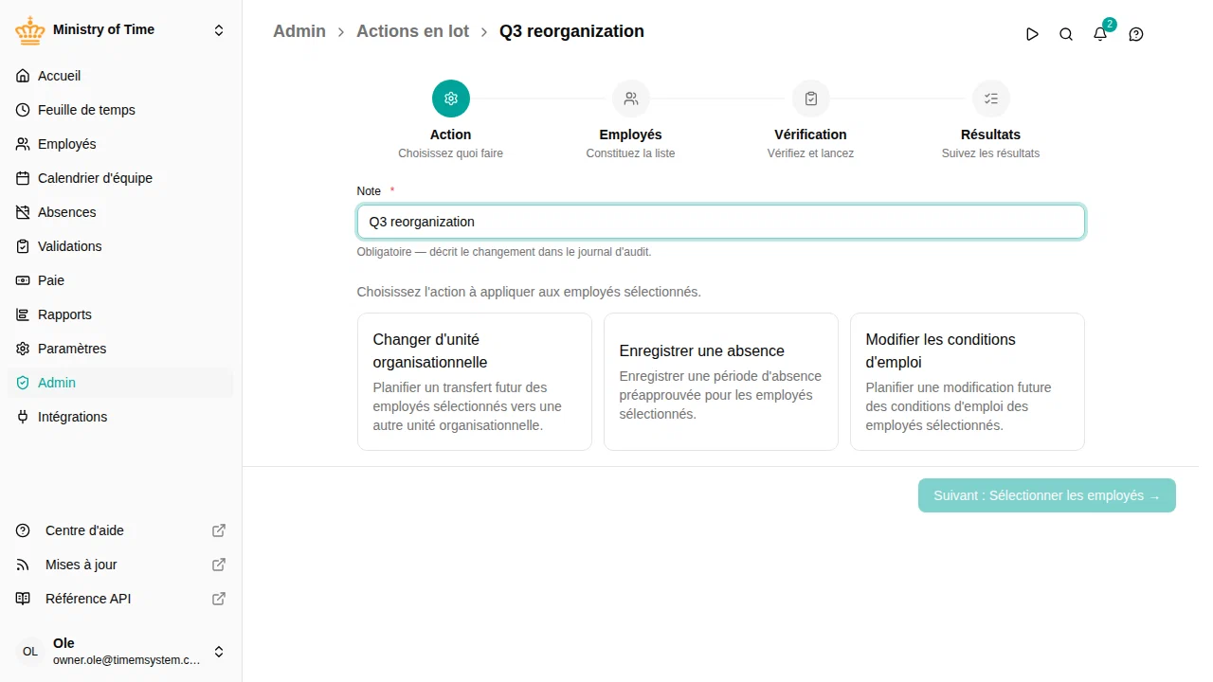The height and width of the screenshot is (682, 1213).
Task: Click the Action step gear circle
Action: click(451, 99)
